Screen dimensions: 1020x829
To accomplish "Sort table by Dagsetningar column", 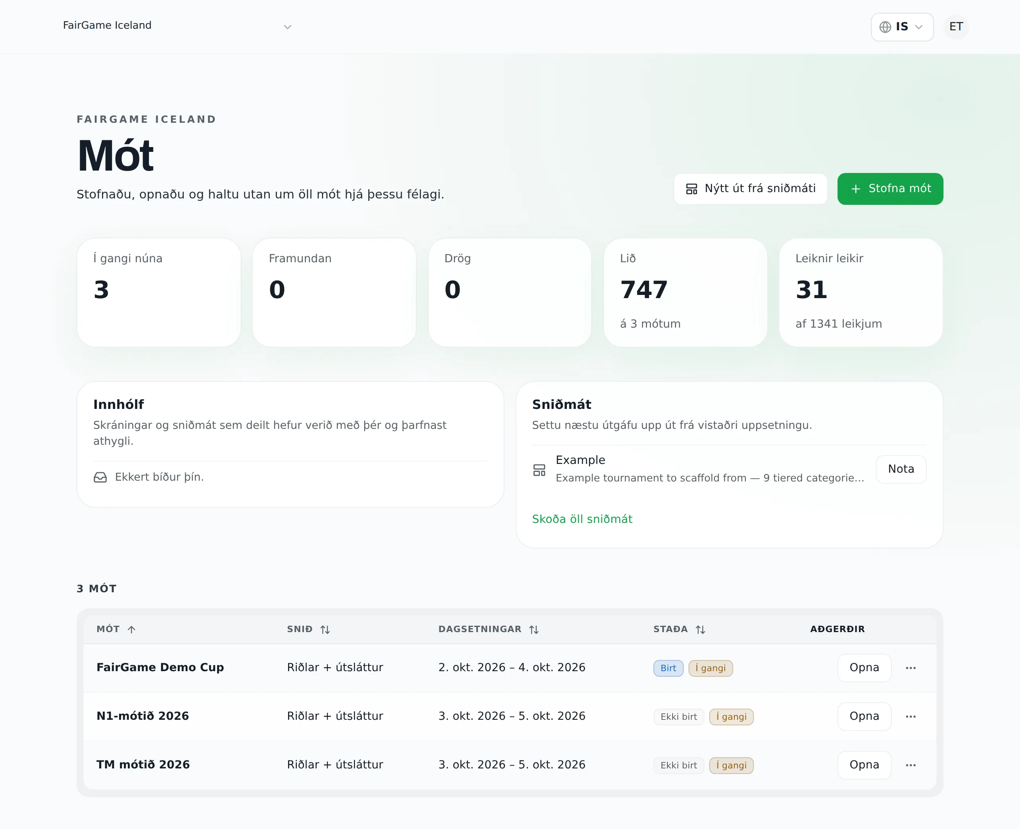I will click(534, 629).
